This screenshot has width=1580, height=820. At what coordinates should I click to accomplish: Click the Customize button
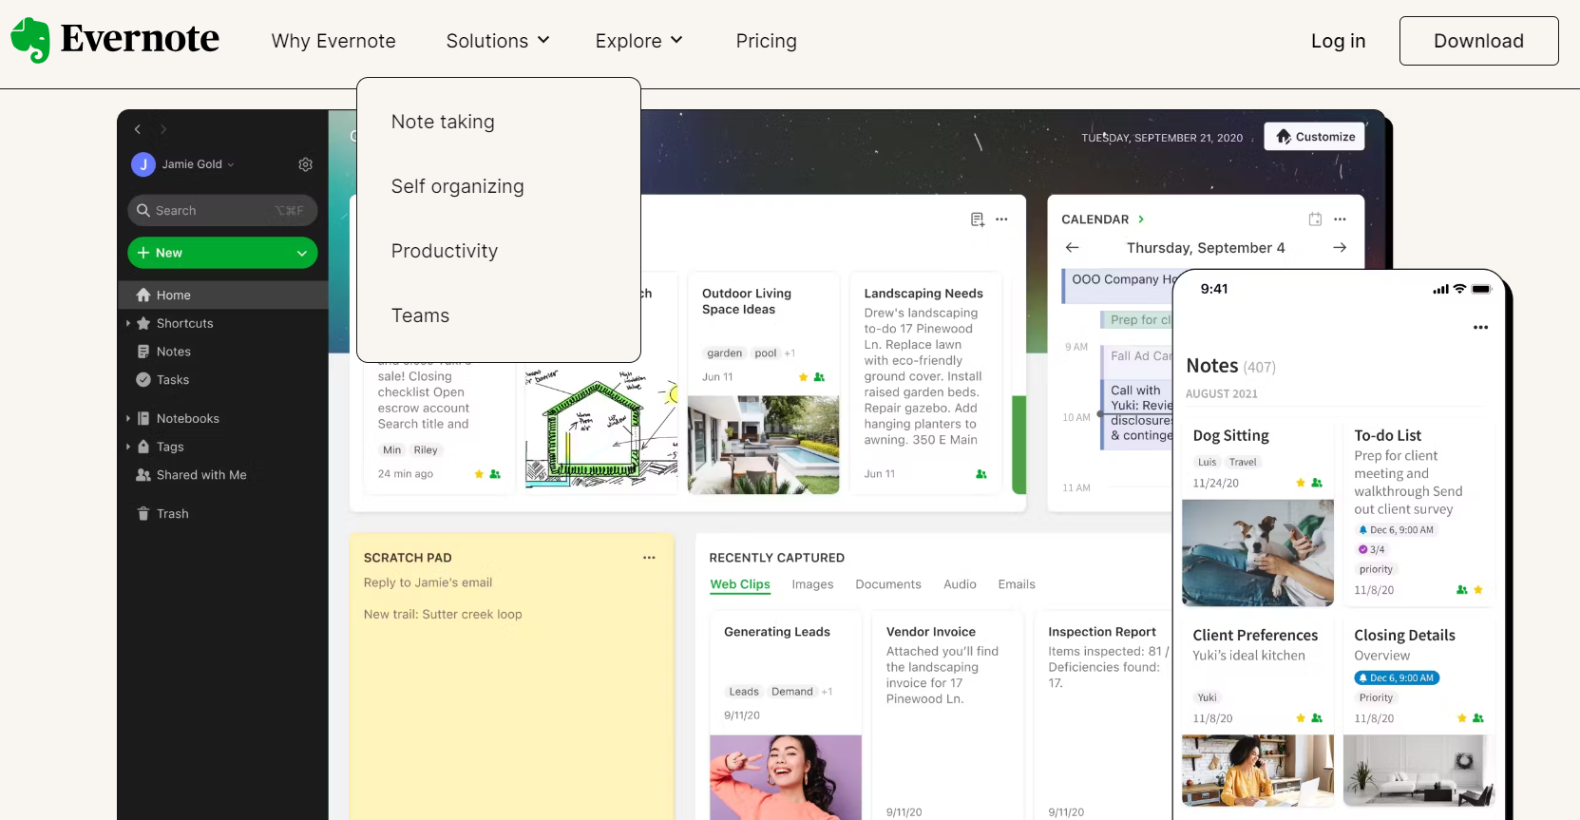pyautogui.click(x=1315, y=137)
